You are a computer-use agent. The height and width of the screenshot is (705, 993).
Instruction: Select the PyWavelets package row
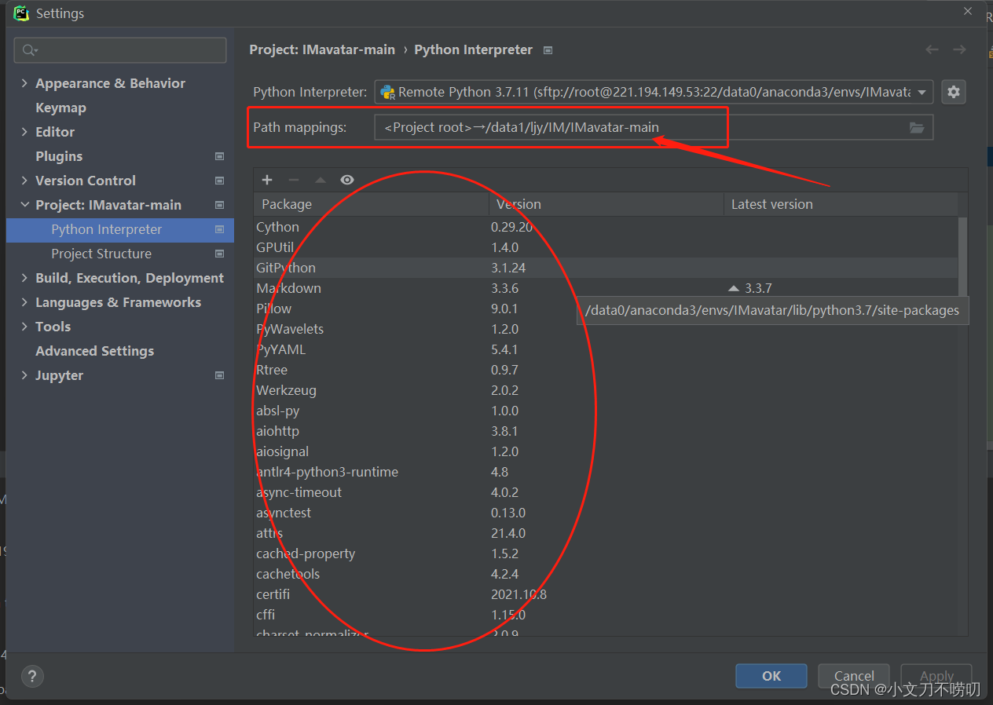tap(606, 329)
